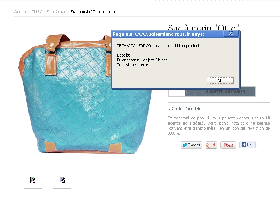Image resolution: width=280 pixels, height=203 pixels.
Task: Click the main blue handbag image
Action: pos(85,94)
